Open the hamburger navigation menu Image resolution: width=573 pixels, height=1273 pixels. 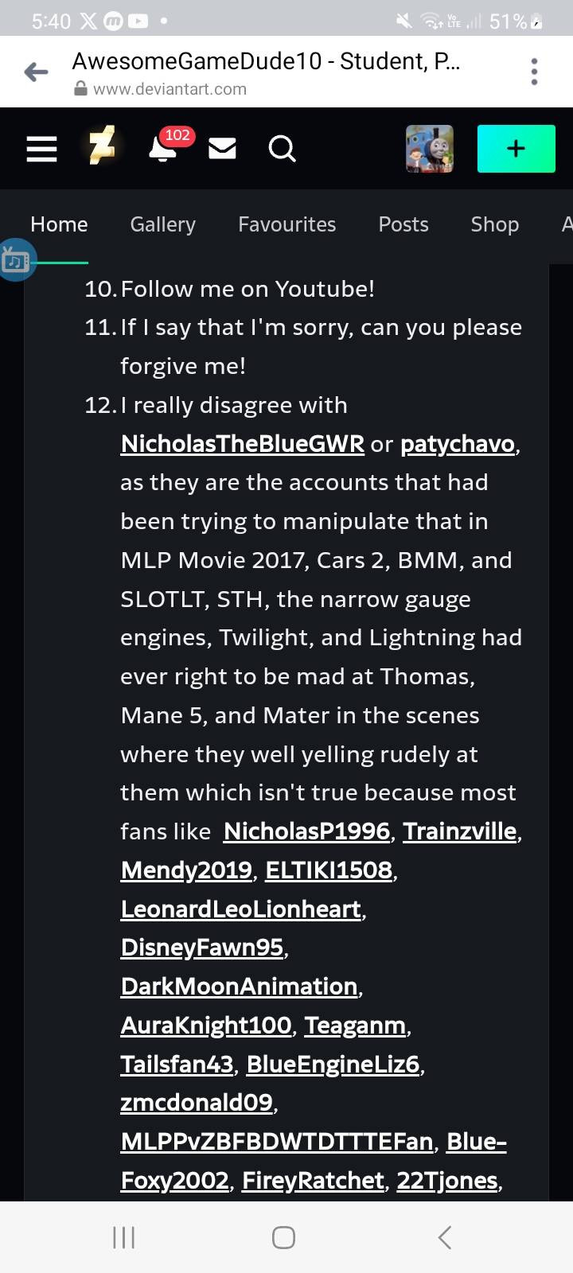coord(41,149)
